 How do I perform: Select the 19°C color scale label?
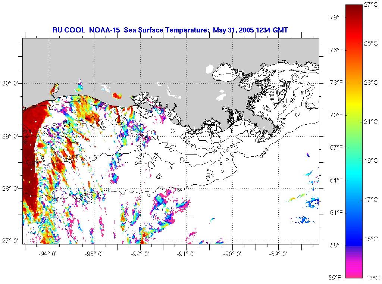[371, 160]
